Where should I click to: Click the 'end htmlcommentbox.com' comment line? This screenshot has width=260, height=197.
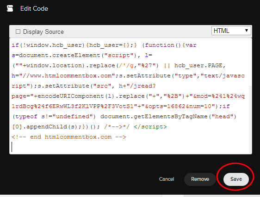[69, 137]
